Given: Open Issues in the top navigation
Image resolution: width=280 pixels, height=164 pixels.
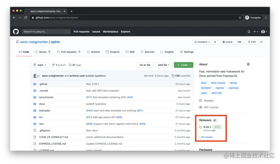Looking at the screenshot, I should pyautogui.click(x=96, y=32).
